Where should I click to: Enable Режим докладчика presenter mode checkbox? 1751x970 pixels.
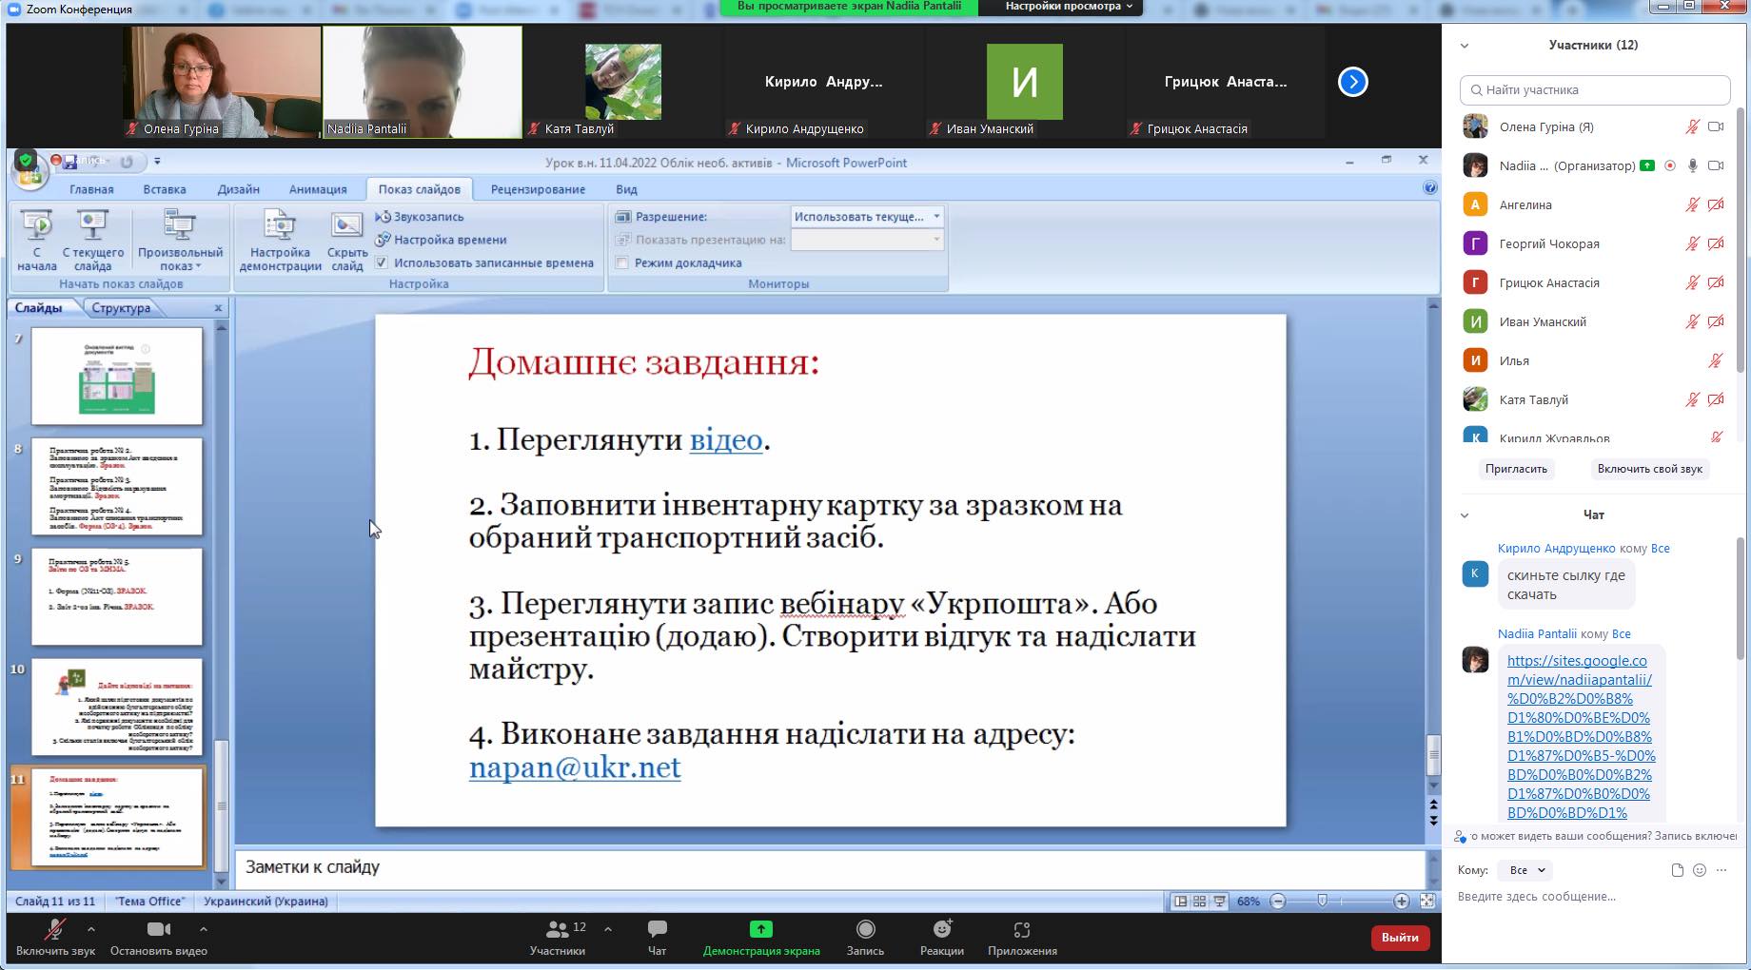(x=622, y=262)
